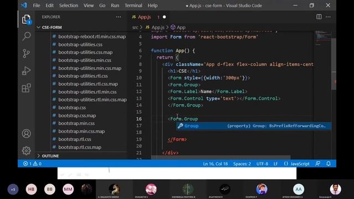Screen dimensions: 354x199
Task: Click the HB participant avatar
Action: click(x=32, y=189)
